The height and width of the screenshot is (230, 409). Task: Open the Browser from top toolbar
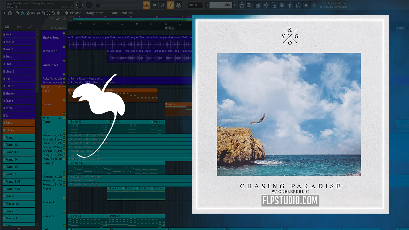(x=274, y=5)
